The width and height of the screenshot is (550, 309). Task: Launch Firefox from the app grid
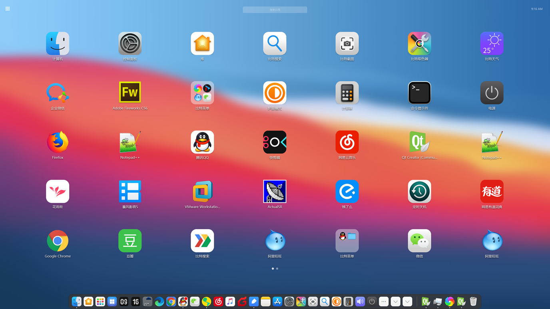(58, 142)
